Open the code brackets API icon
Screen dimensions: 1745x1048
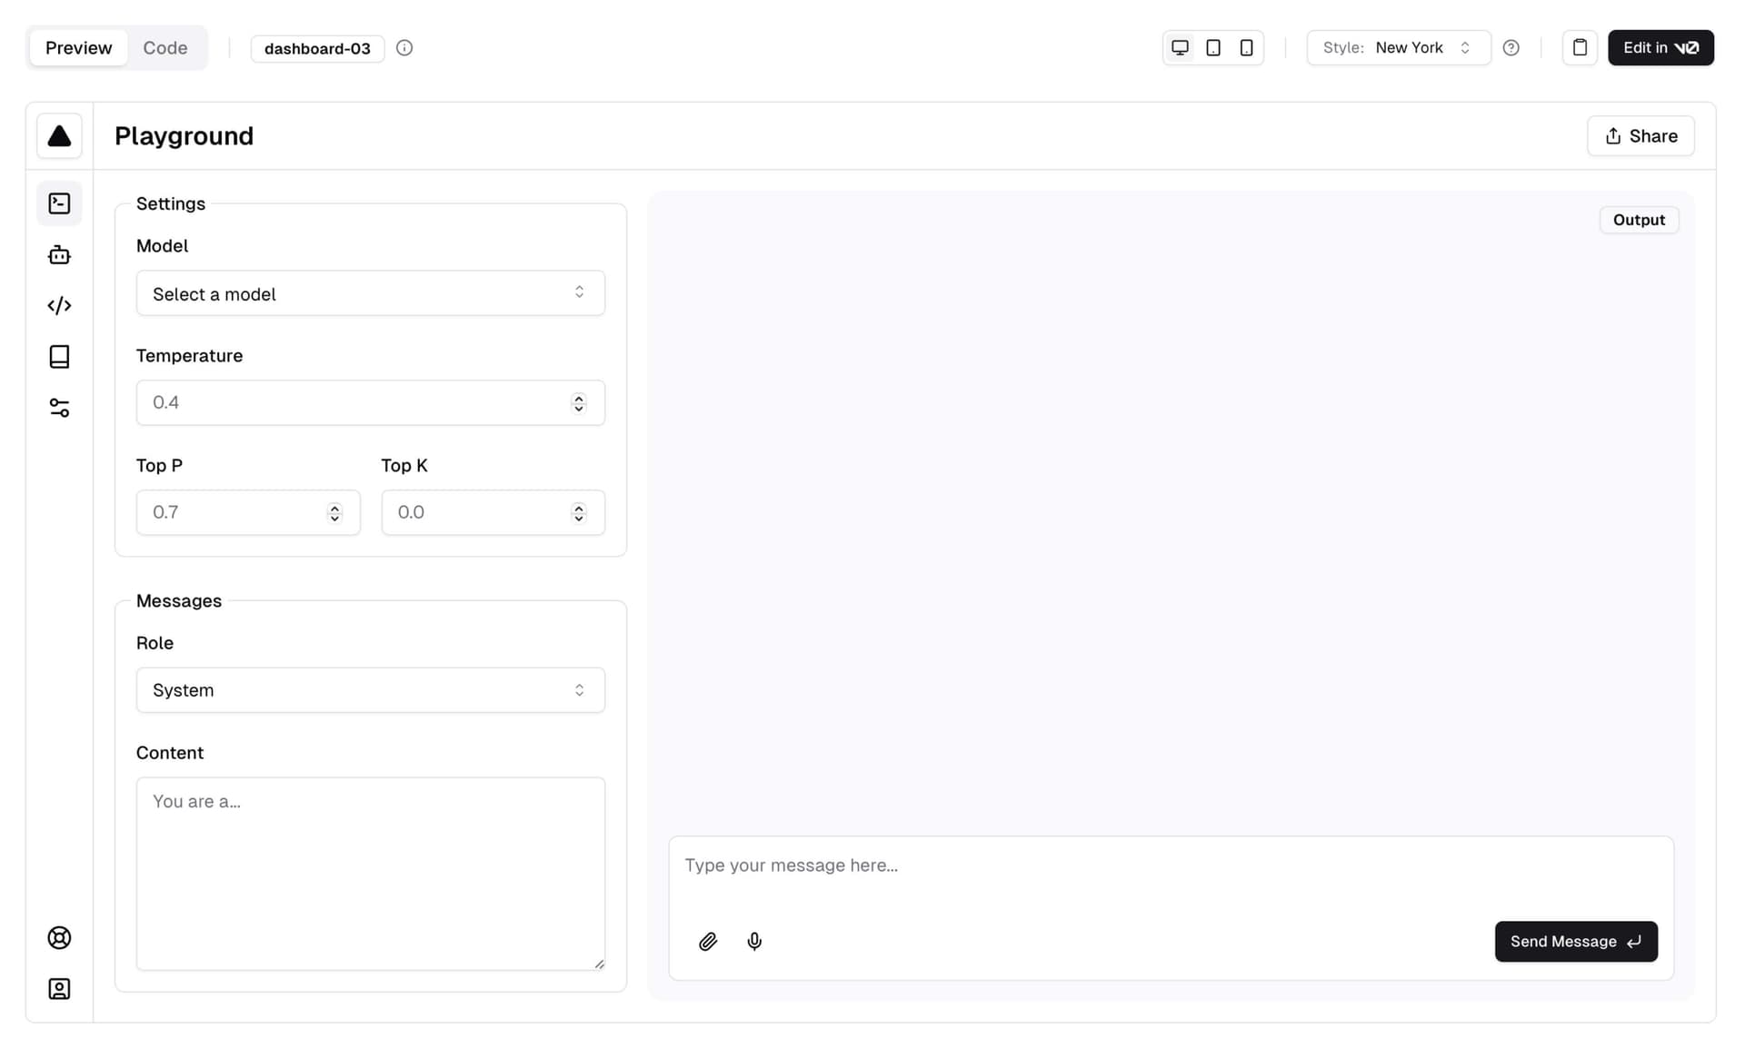[59, 306]
